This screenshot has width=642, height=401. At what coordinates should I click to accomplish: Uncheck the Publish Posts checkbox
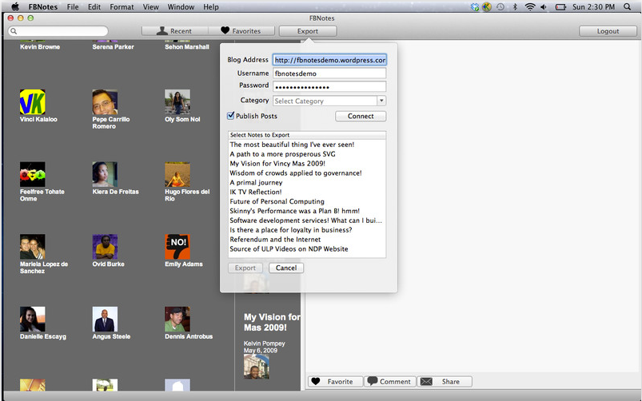coord(231,116)
